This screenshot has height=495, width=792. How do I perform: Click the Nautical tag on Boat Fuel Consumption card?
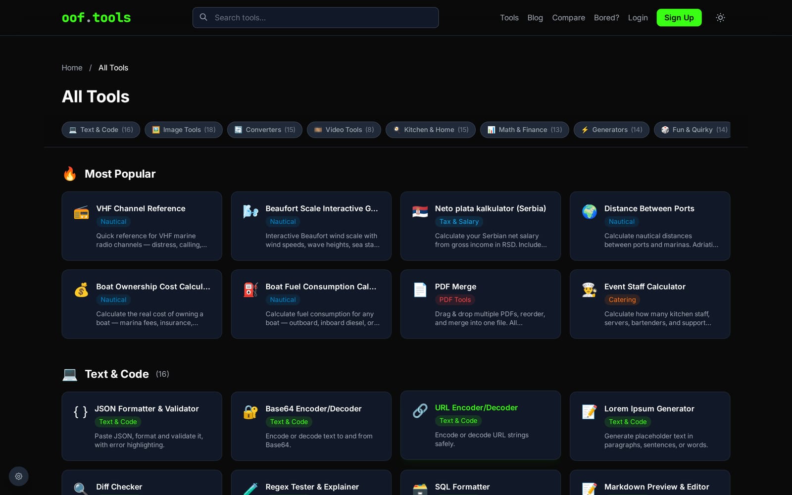click(283, 300)
